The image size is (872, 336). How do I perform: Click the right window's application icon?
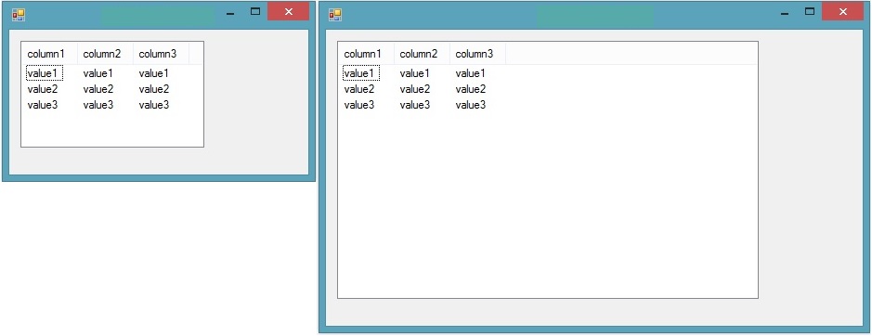335,15
